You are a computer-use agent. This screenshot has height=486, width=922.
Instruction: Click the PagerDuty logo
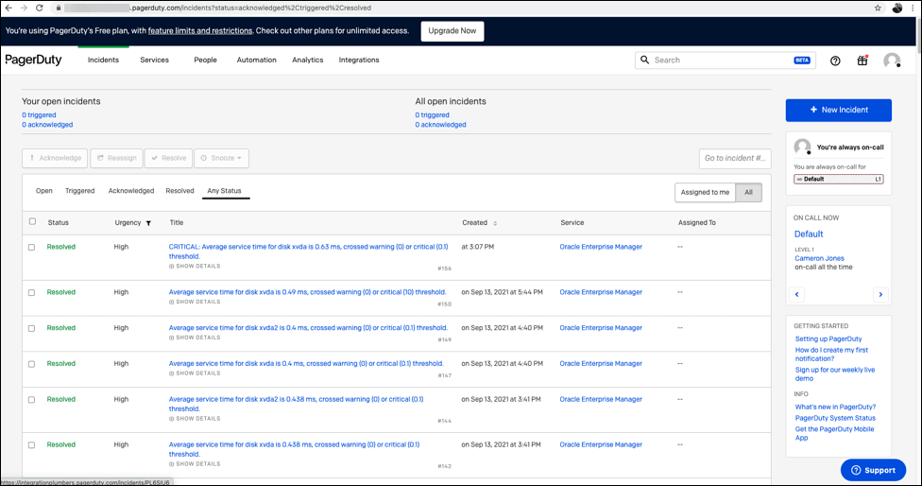click(x=33, y=60)
